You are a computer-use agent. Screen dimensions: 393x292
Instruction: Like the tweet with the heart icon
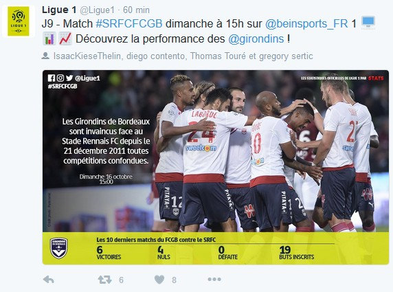159,280
